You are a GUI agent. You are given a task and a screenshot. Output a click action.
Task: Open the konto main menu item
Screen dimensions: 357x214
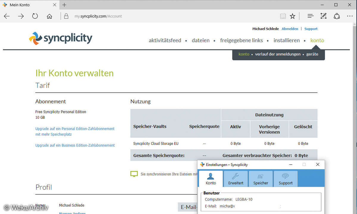tap(317, 40)
